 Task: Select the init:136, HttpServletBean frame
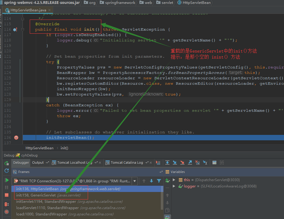87,189
